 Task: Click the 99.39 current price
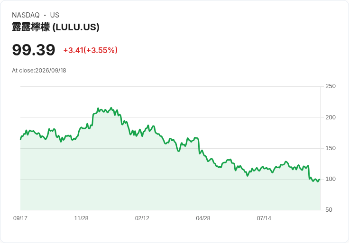[x=34, y=50]
